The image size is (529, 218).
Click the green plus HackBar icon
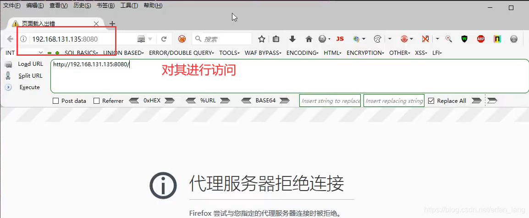coord(57,53)
